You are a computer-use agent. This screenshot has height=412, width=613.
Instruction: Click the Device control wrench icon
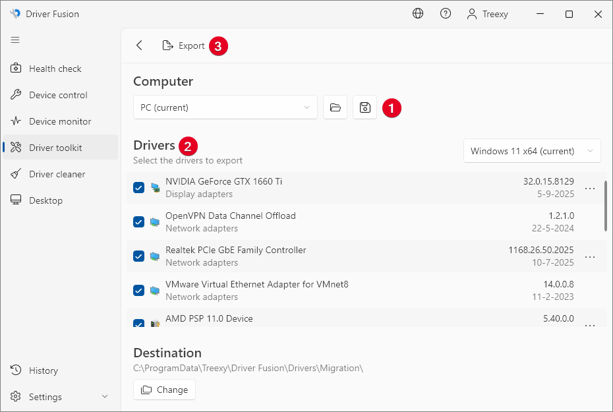point(16,95)
